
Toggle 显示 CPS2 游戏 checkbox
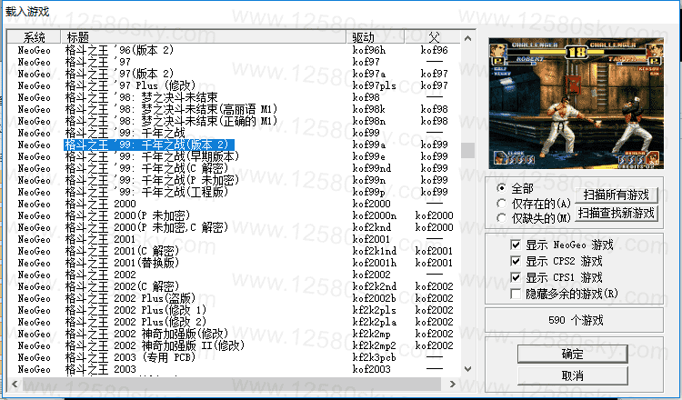pyautogui.click(x=516, y=261)
